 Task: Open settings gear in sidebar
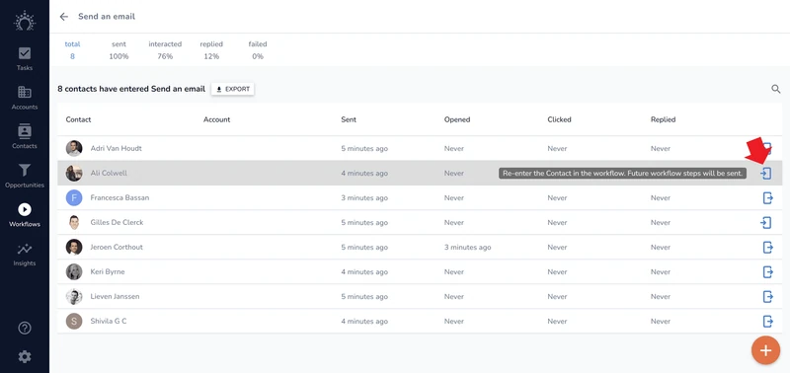point(24,357)
